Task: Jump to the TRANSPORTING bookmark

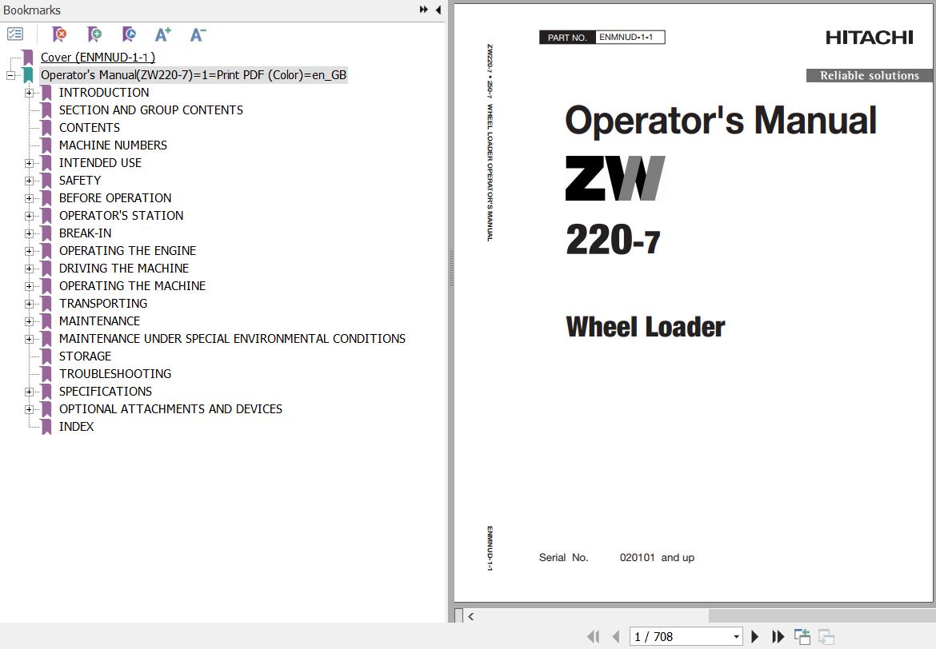Action: point(103,304)
